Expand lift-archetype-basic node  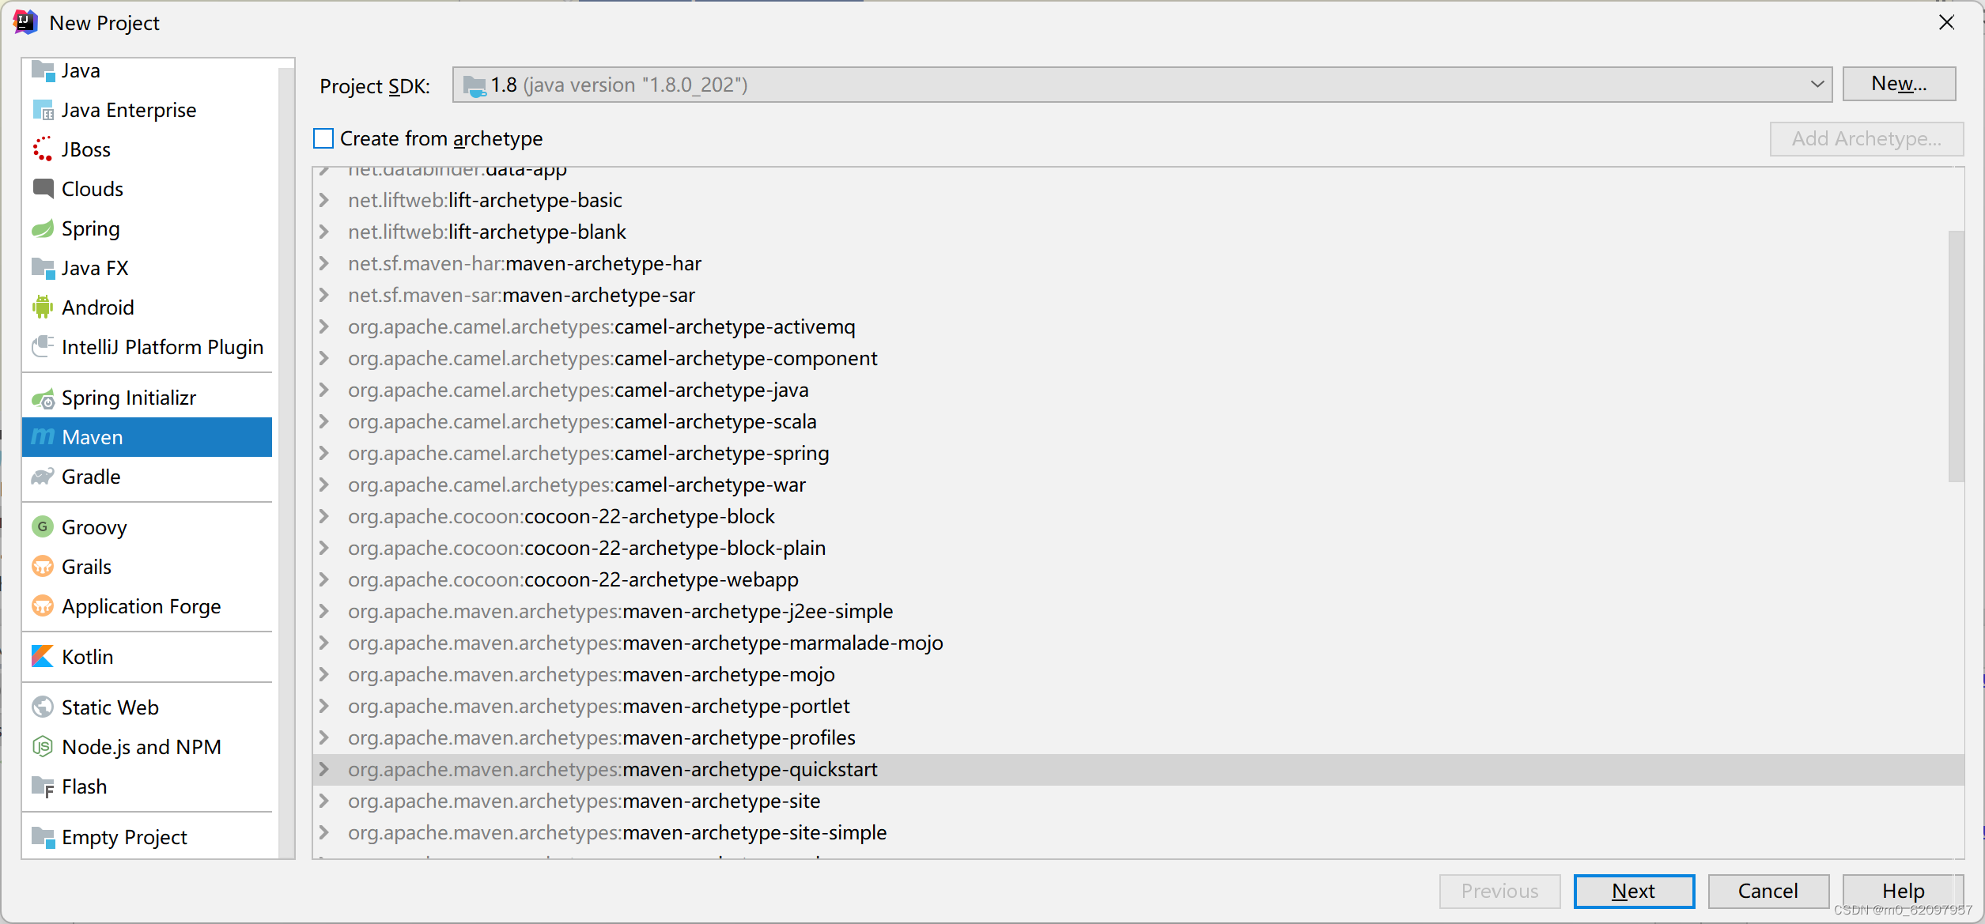click(324, 200)
